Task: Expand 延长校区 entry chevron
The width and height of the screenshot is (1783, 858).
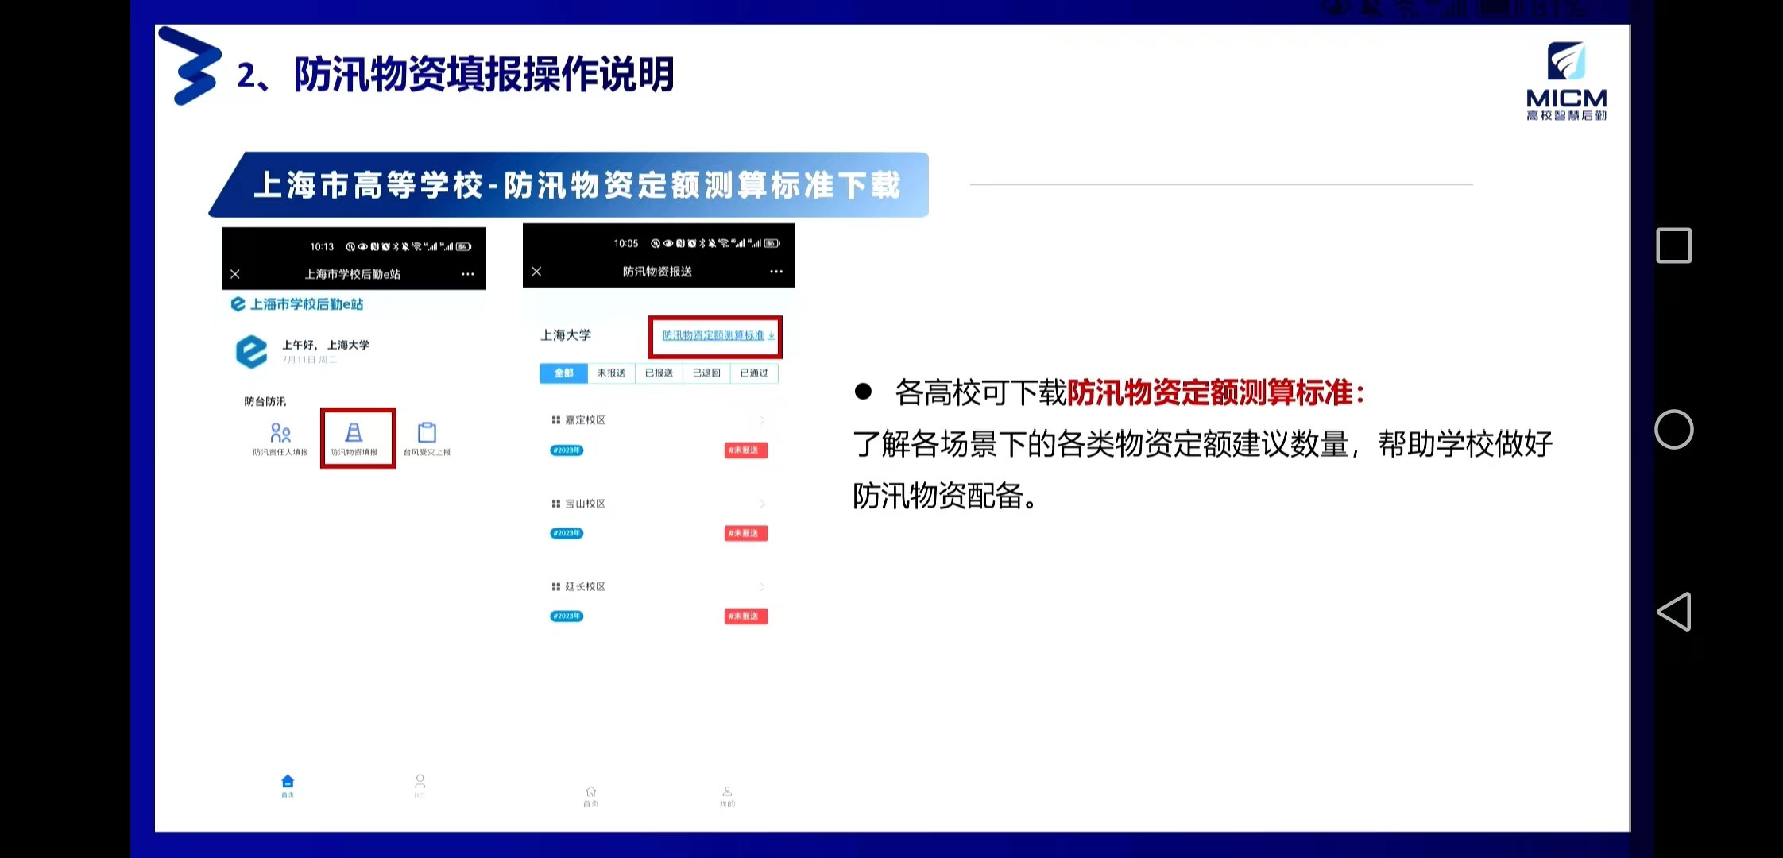Action: pyautogui.click(x=762, y=587)
